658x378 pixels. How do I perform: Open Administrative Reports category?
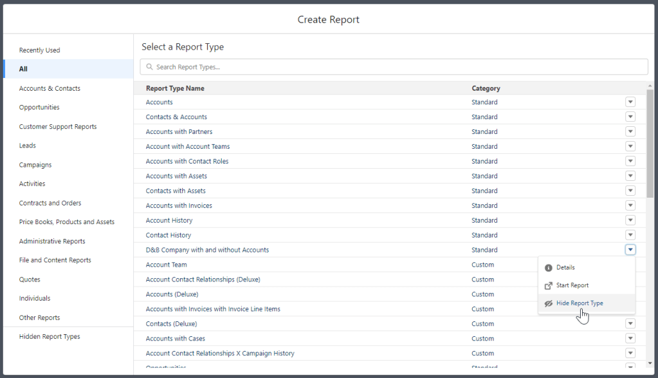tap(52, 241)
